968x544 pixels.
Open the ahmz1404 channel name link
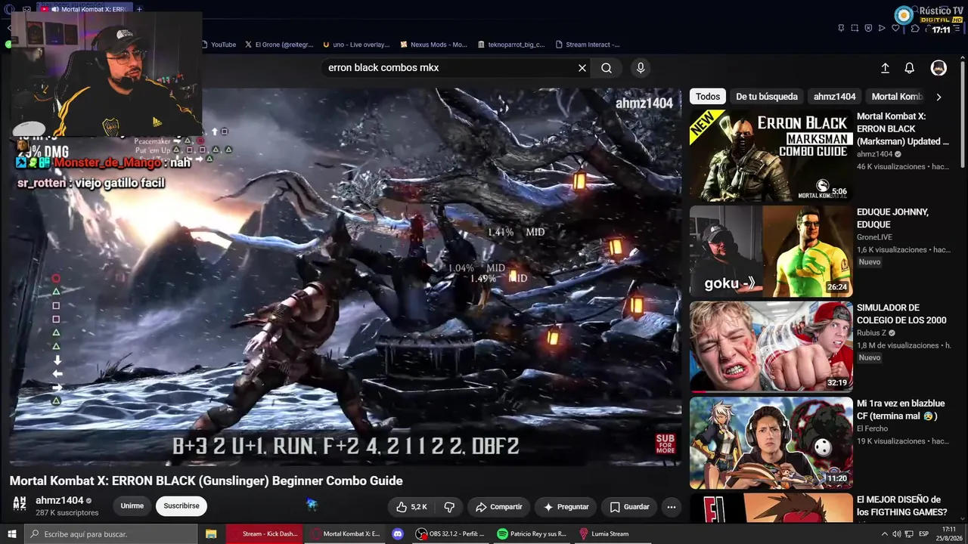pos(60,500)
